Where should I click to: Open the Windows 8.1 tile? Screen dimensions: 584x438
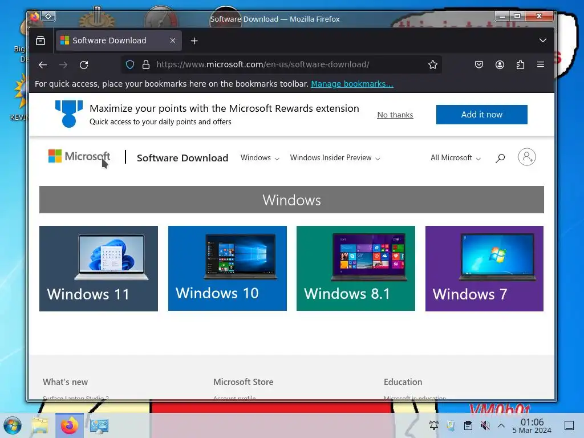tap(356, 268)
